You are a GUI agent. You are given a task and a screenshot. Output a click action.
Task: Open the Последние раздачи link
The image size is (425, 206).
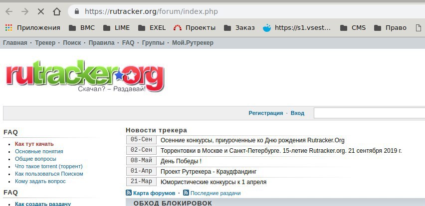215,193
